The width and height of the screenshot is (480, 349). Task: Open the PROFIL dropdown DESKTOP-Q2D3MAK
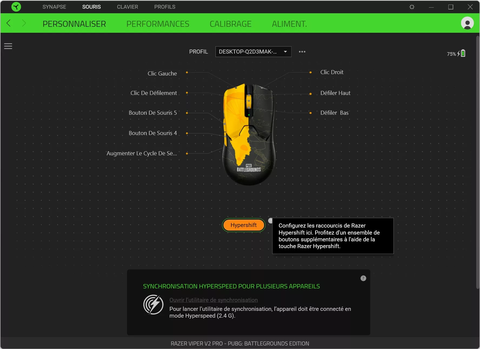[x=253, y=52]
